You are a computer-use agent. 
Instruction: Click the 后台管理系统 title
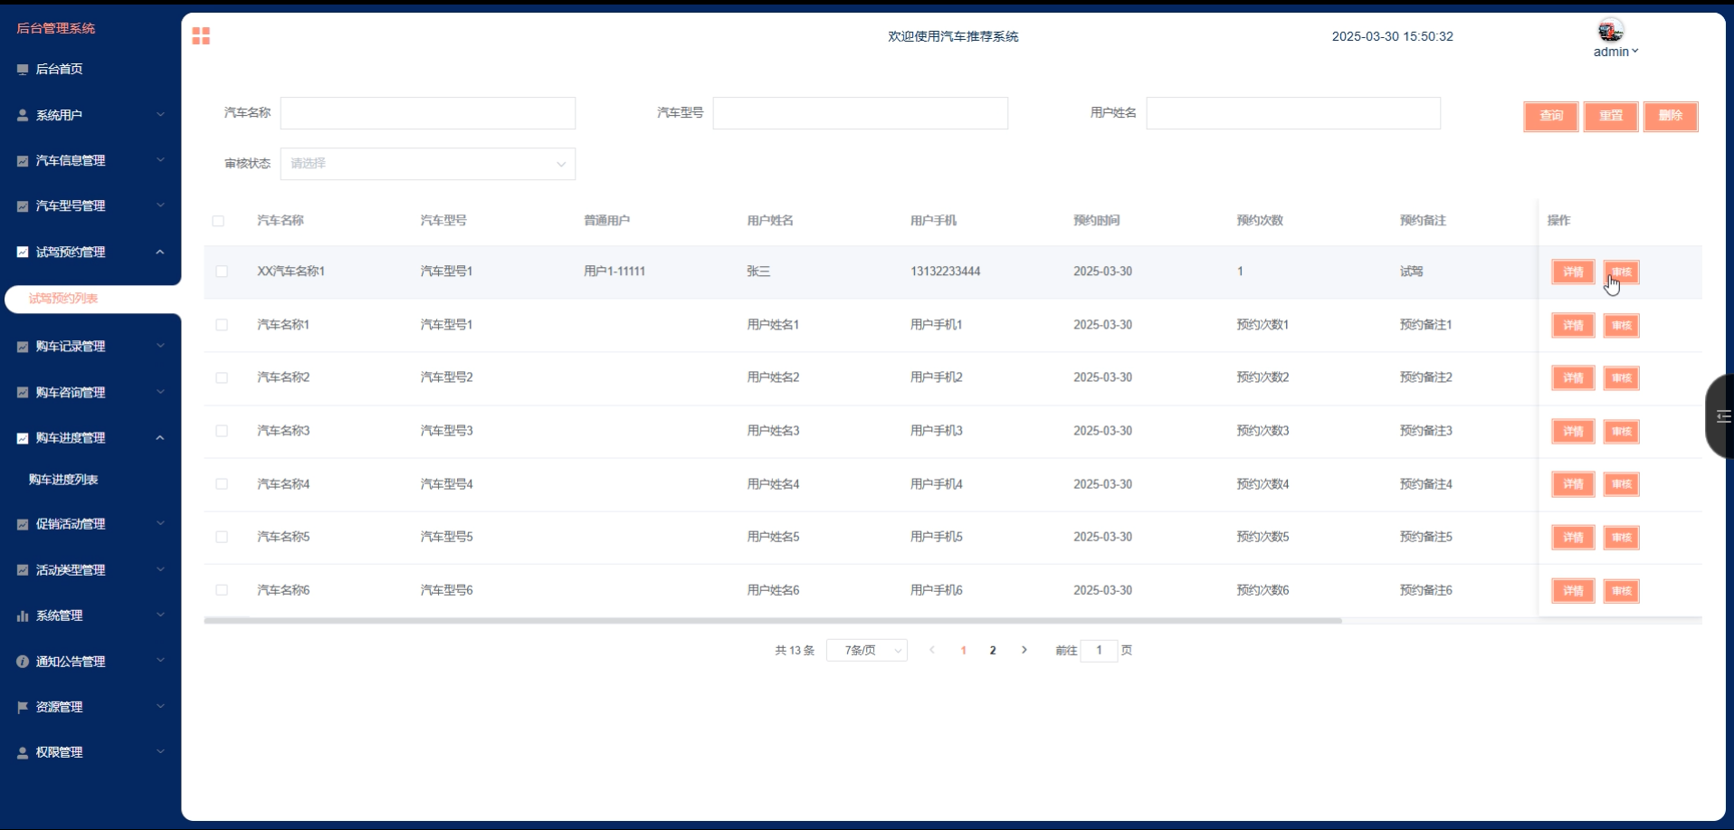pos(56,28)
